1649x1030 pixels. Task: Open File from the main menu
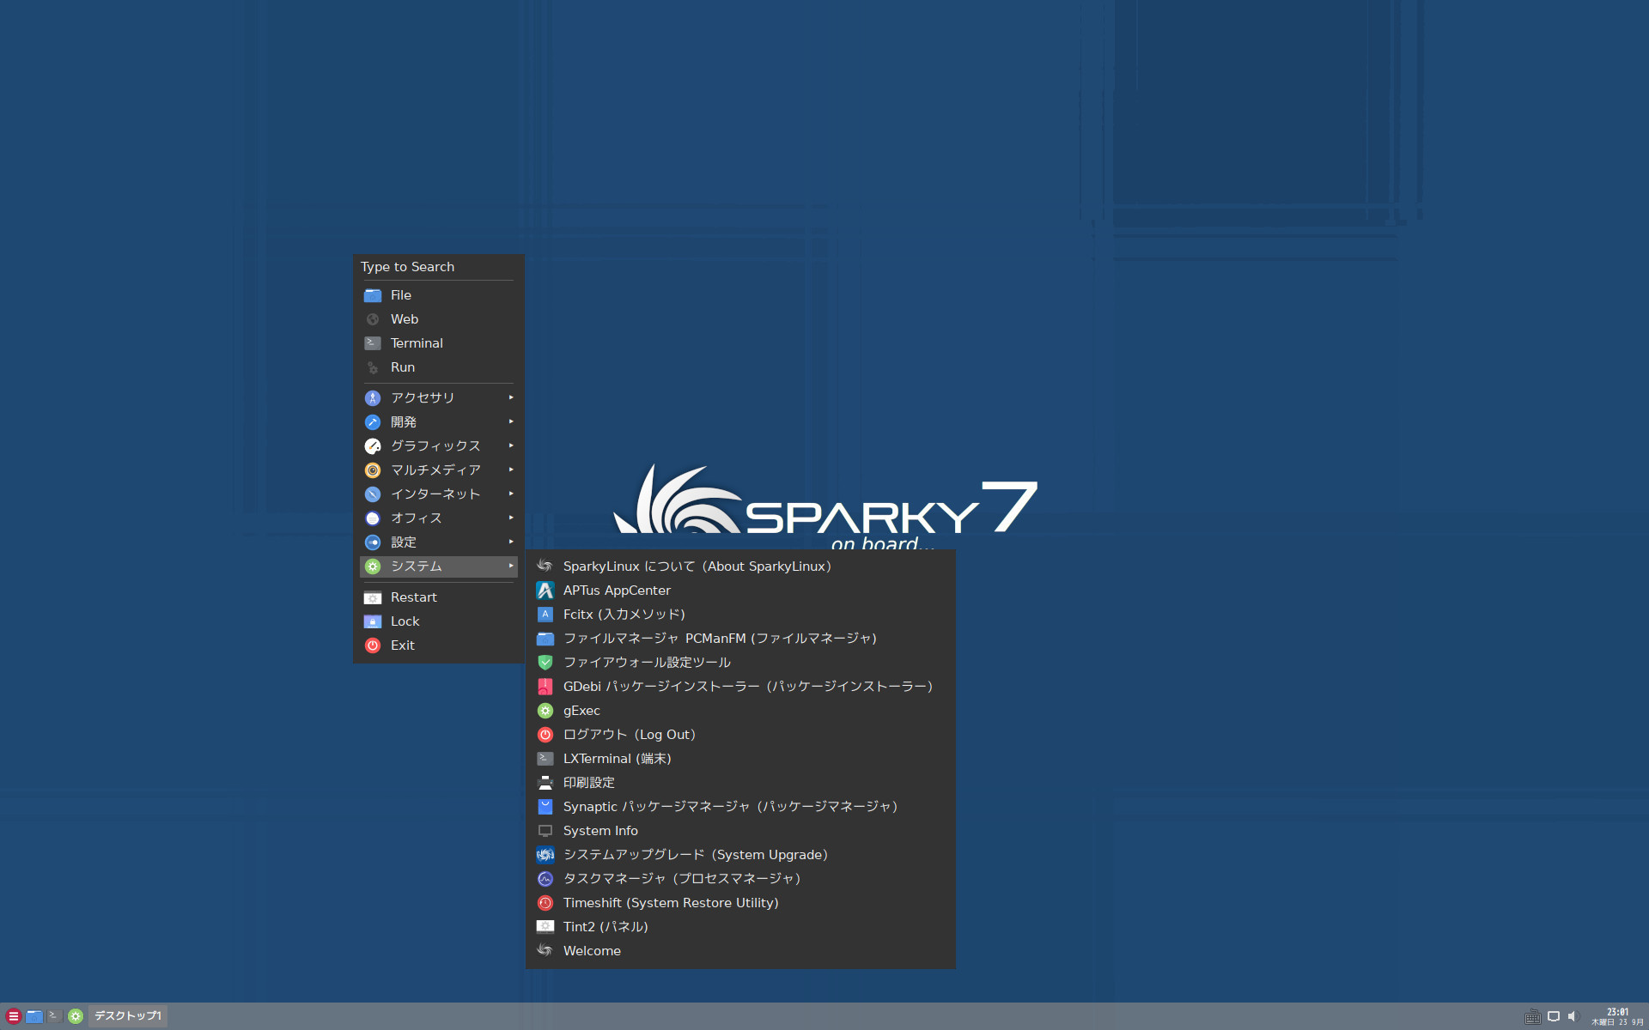tap(438, 295)
